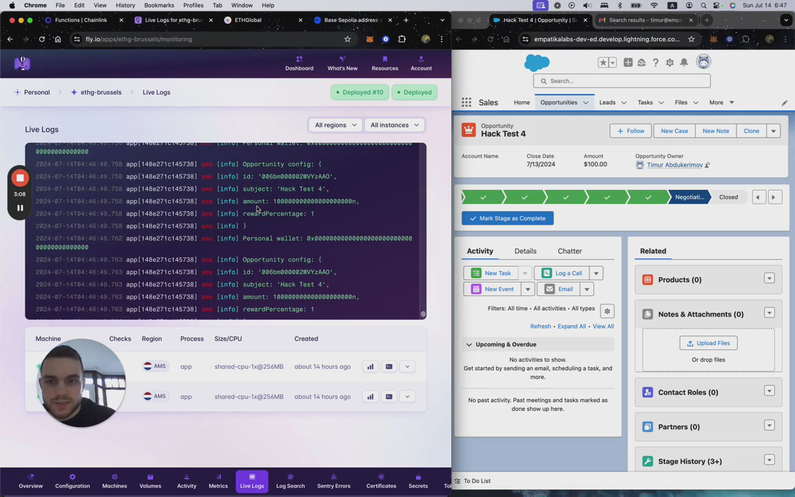Image resolution: width=795 pixels, height=497 pixels.
Task: Stop the screen recording with the red button
Action: (20, 177)
